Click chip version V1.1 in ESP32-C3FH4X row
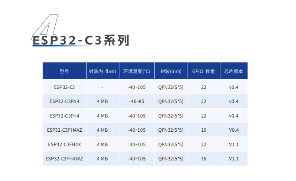 pyautogui.click(x=234, y=144)
